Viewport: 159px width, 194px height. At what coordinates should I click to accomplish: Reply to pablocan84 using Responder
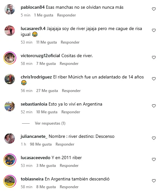[66, 15]
